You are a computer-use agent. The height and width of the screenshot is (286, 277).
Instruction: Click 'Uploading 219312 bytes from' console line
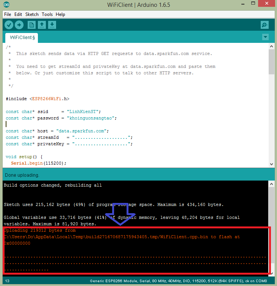(40, 230)
